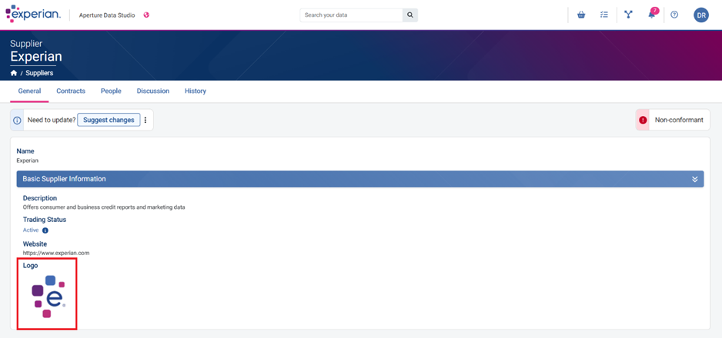Click the Trading Status label
The height and width of the screenshot is (338, 722).
pyautogui.click(x=45, y=220)
